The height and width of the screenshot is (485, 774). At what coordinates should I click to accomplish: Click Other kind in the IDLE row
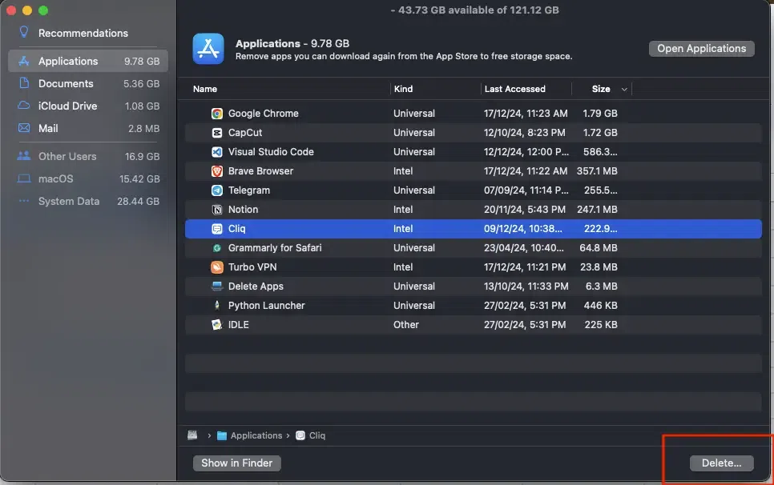405,325
